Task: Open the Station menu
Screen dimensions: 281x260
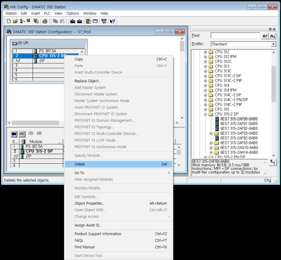Action: point(11,13)
